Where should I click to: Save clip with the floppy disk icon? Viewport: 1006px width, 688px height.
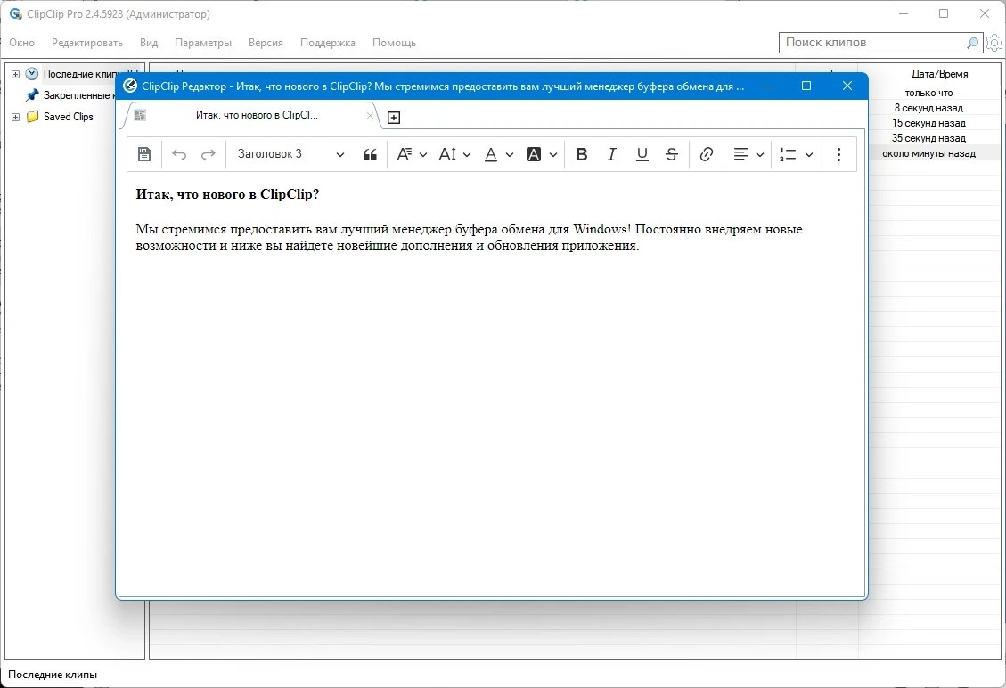144,154
